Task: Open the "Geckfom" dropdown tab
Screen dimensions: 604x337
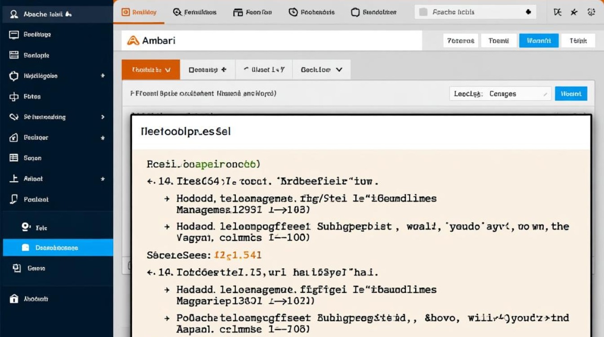Action: pos(321,70)
